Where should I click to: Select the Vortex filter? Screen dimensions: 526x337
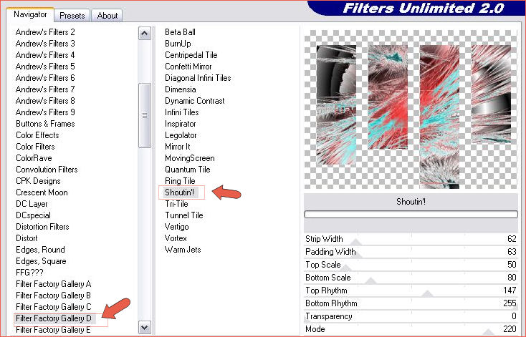click(x=176, y=238)
